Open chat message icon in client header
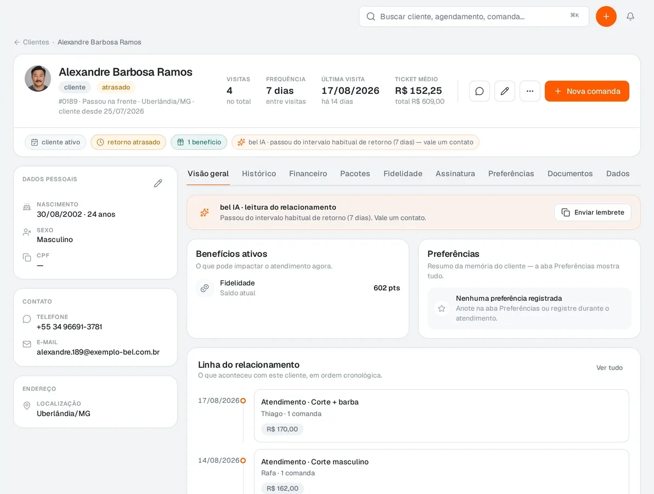The width and height of the screenshot is (654, 494). tap(479, 91)
